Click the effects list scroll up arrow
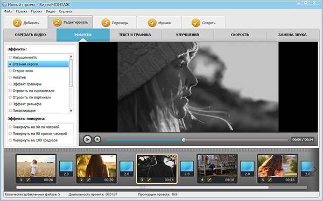Viewport: 323px width, 201px height. [x=71, y=56]
